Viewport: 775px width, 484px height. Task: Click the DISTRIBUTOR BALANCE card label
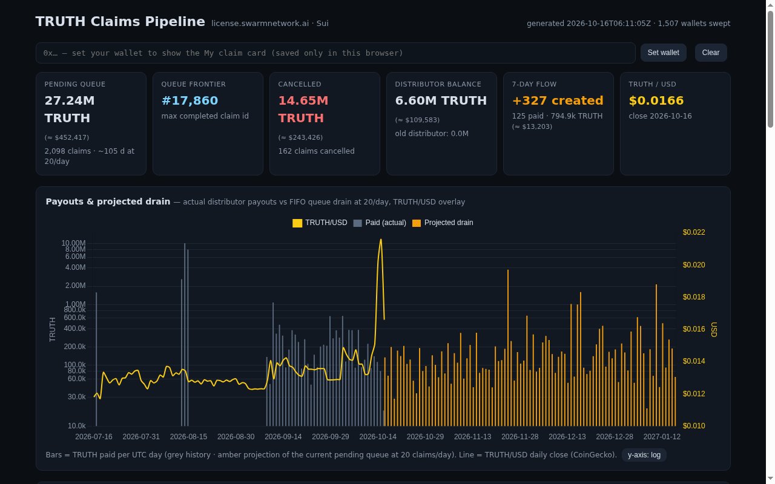pos(438,84)
